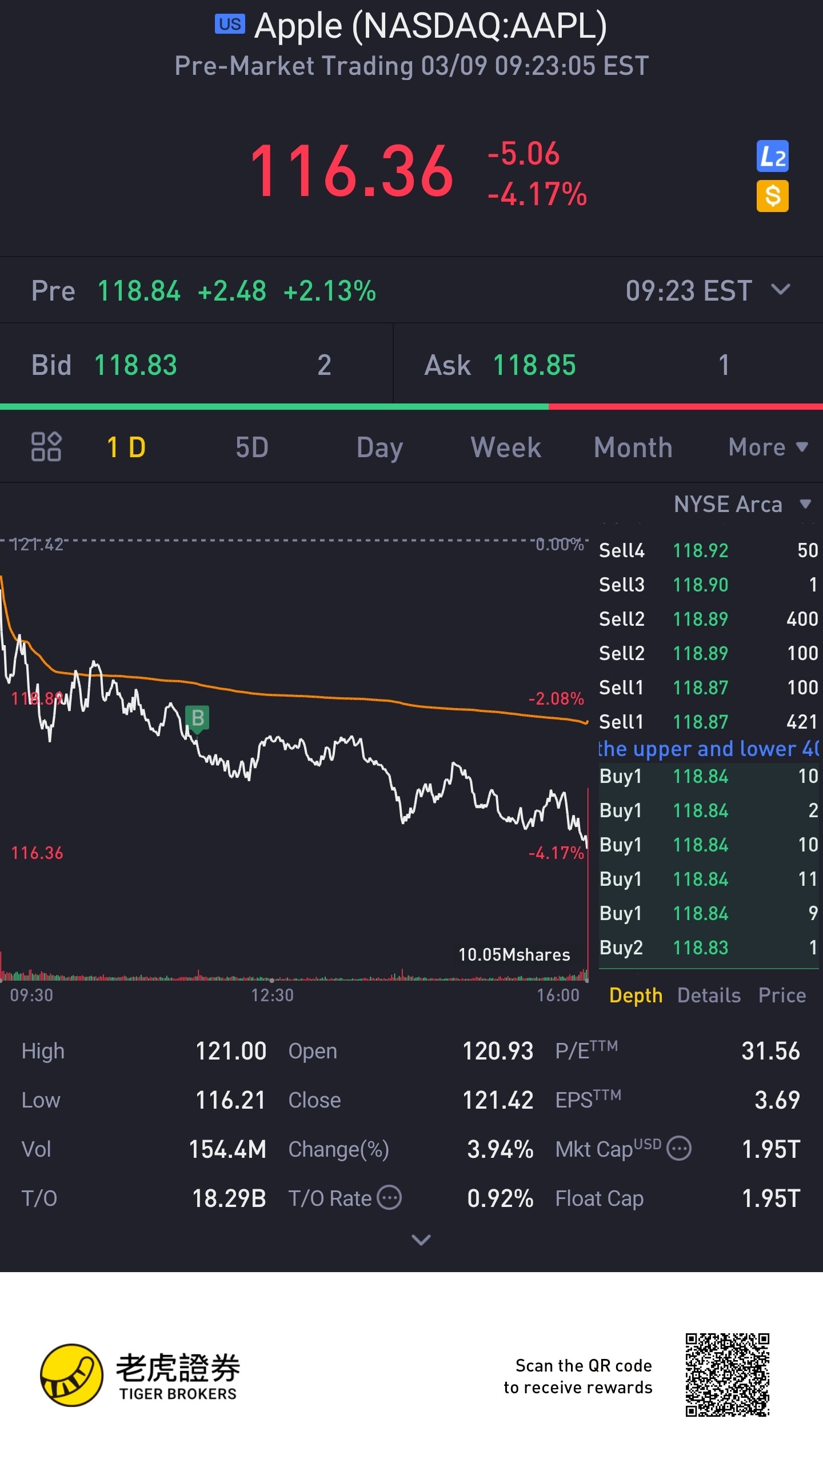Tap the P/E TTM value 31.56
Screen dimensions: 823x1479
click(771, 1052)
